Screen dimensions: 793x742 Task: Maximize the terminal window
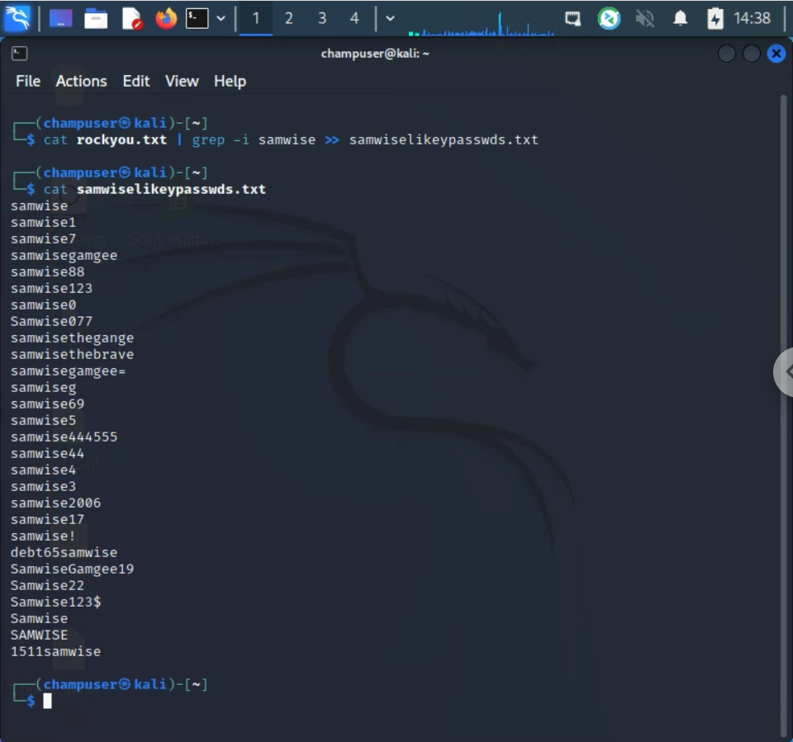751,53
